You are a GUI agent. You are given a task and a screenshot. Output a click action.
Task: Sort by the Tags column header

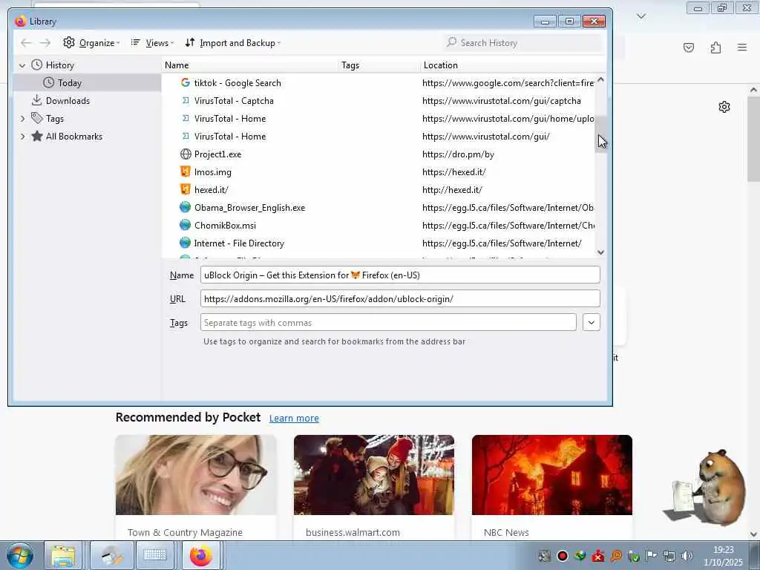pos(379,65)
